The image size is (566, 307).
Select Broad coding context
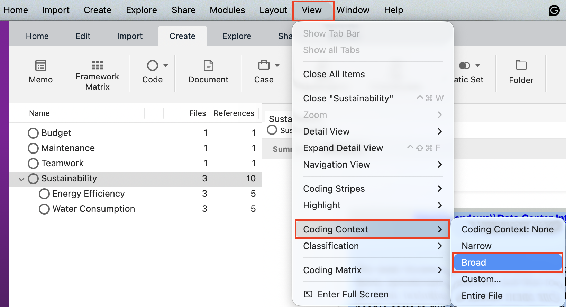click(x=508, y=263)
